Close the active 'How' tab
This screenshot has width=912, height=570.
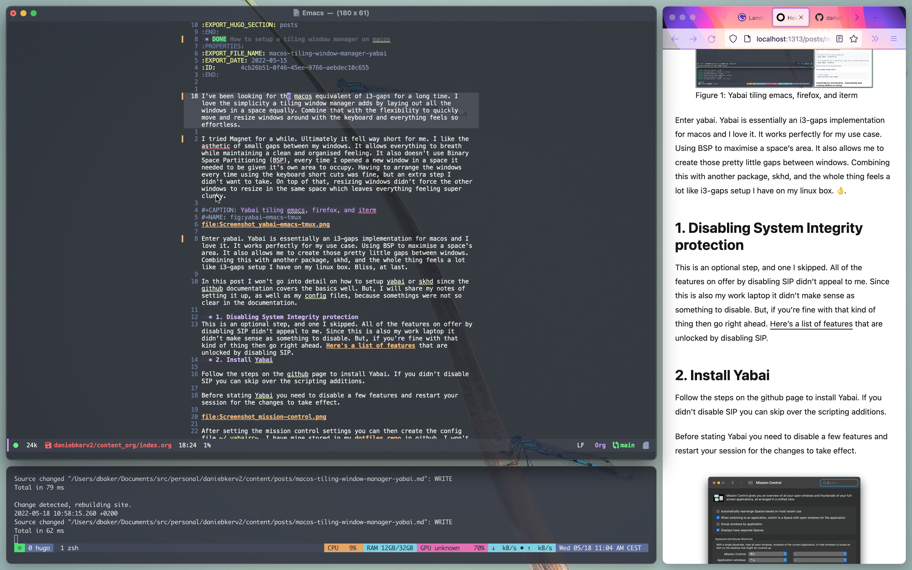pos(801,17)
